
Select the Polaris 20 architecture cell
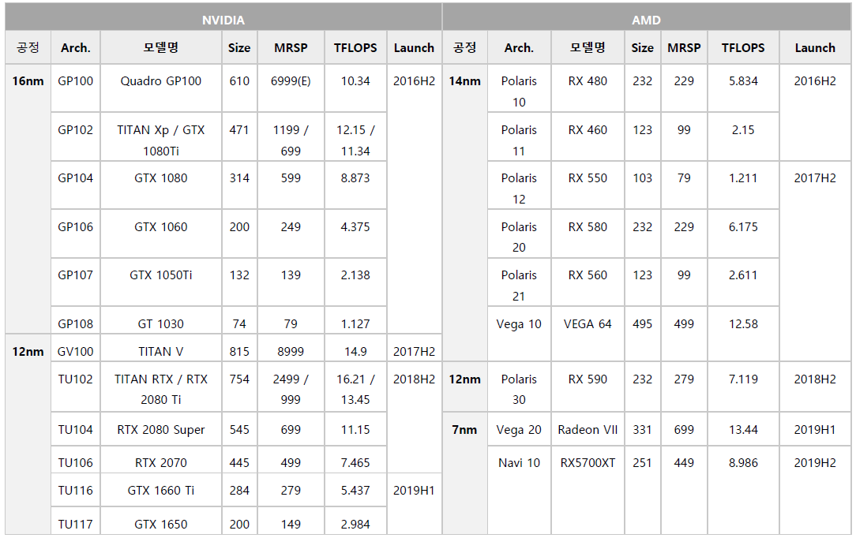click(519, 234)
